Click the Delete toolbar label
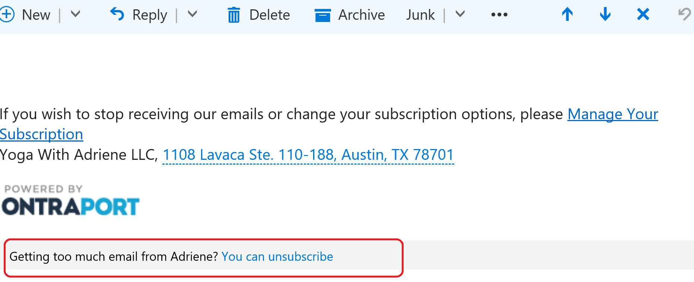Screen dimensions: 694x282 270,15
